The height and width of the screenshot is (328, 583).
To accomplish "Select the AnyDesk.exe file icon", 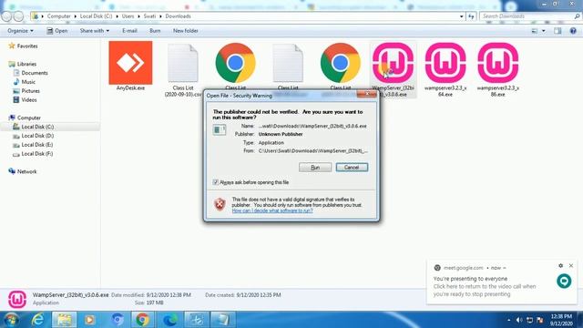I will [130, 63].
